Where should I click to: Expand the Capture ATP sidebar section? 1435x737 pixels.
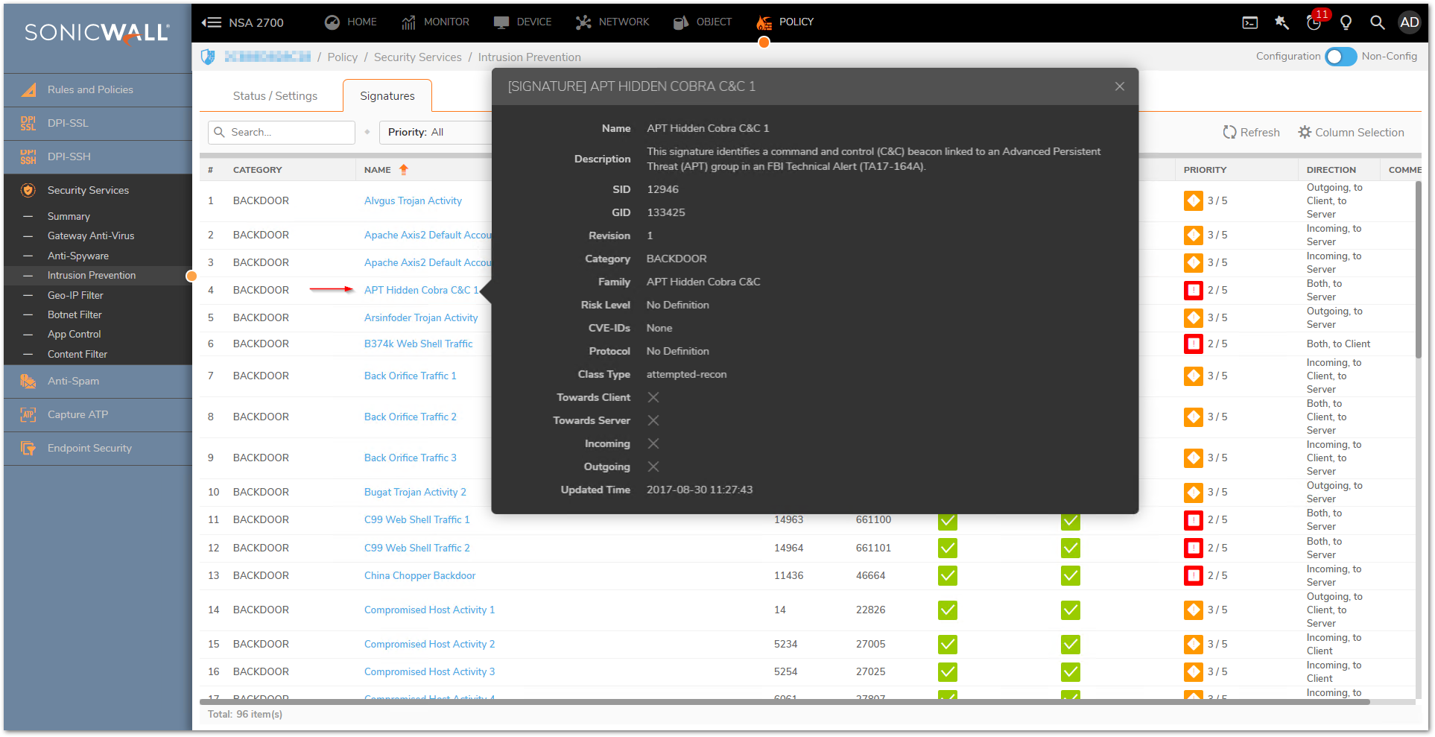click(77, 414)
